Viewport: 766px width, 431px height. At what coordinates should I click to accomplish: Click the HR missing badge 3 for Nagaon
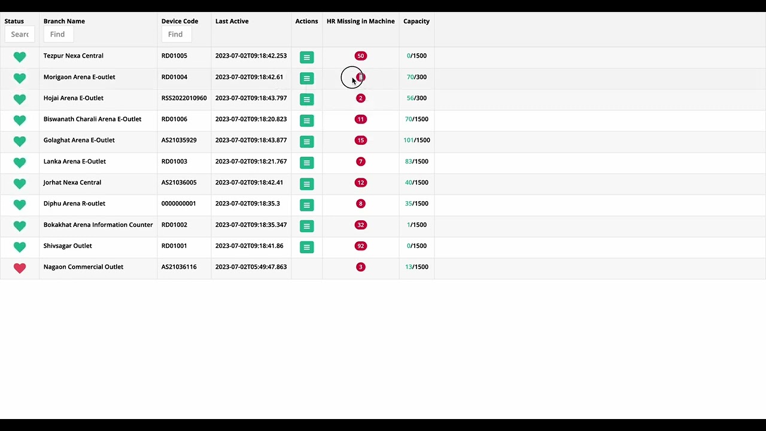click(x=360, y=267)
